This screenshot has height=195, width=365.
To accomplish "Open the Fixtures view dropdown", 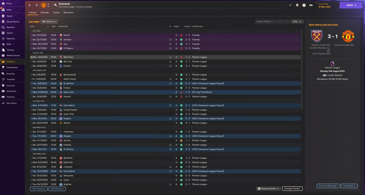I will pos(49,22).
